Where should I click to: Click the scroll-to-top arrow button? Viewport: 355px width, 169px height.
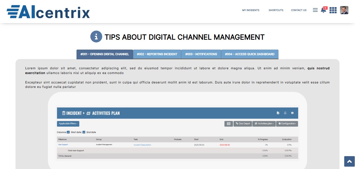[349, 161]
